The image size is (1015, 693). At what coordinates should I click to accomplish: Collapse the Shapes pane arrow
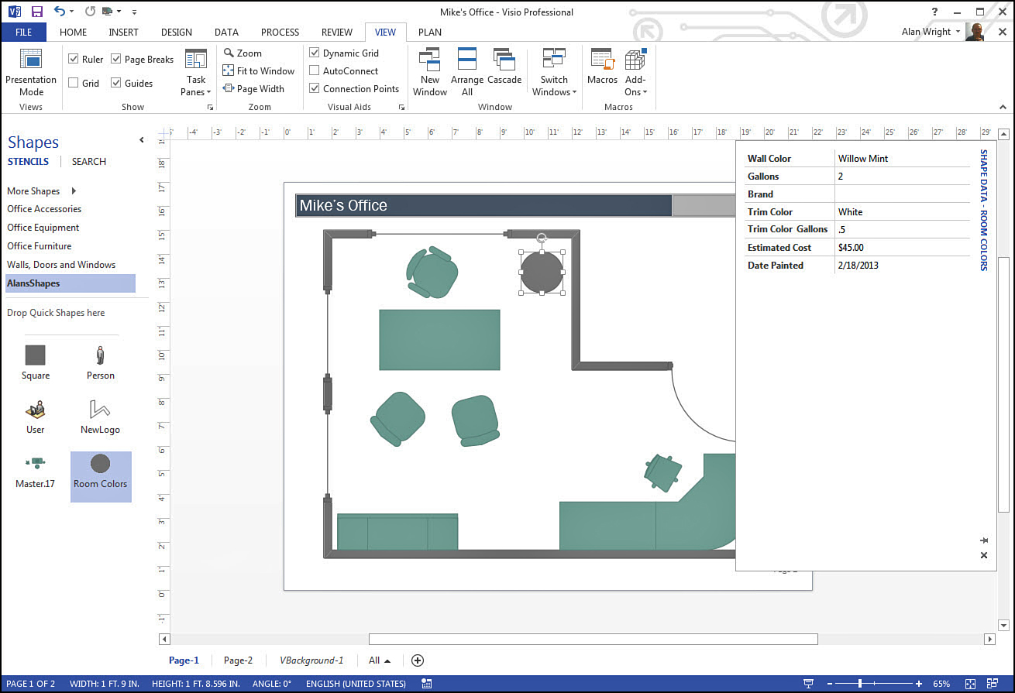tap(141, 140)
